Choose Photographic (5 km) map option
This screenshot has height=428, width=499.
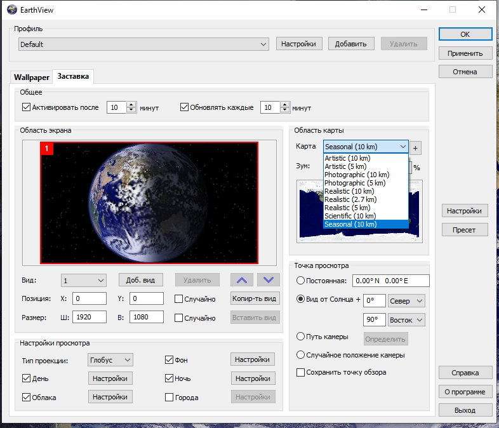click(x=357, y=183)
